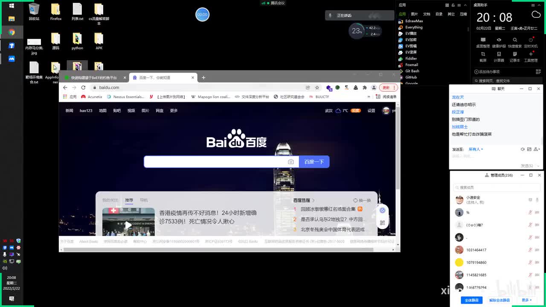Open the 更多 dropdown in members panel
546x307 pixels.
pyautogui.click(x=526, y=300)
